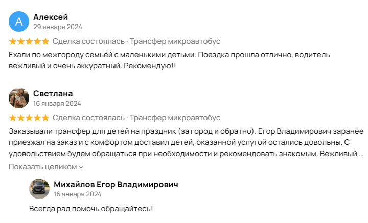368x223 pixels.
Task: Click date 29 января 2024
Action: [x=58, y=27]
